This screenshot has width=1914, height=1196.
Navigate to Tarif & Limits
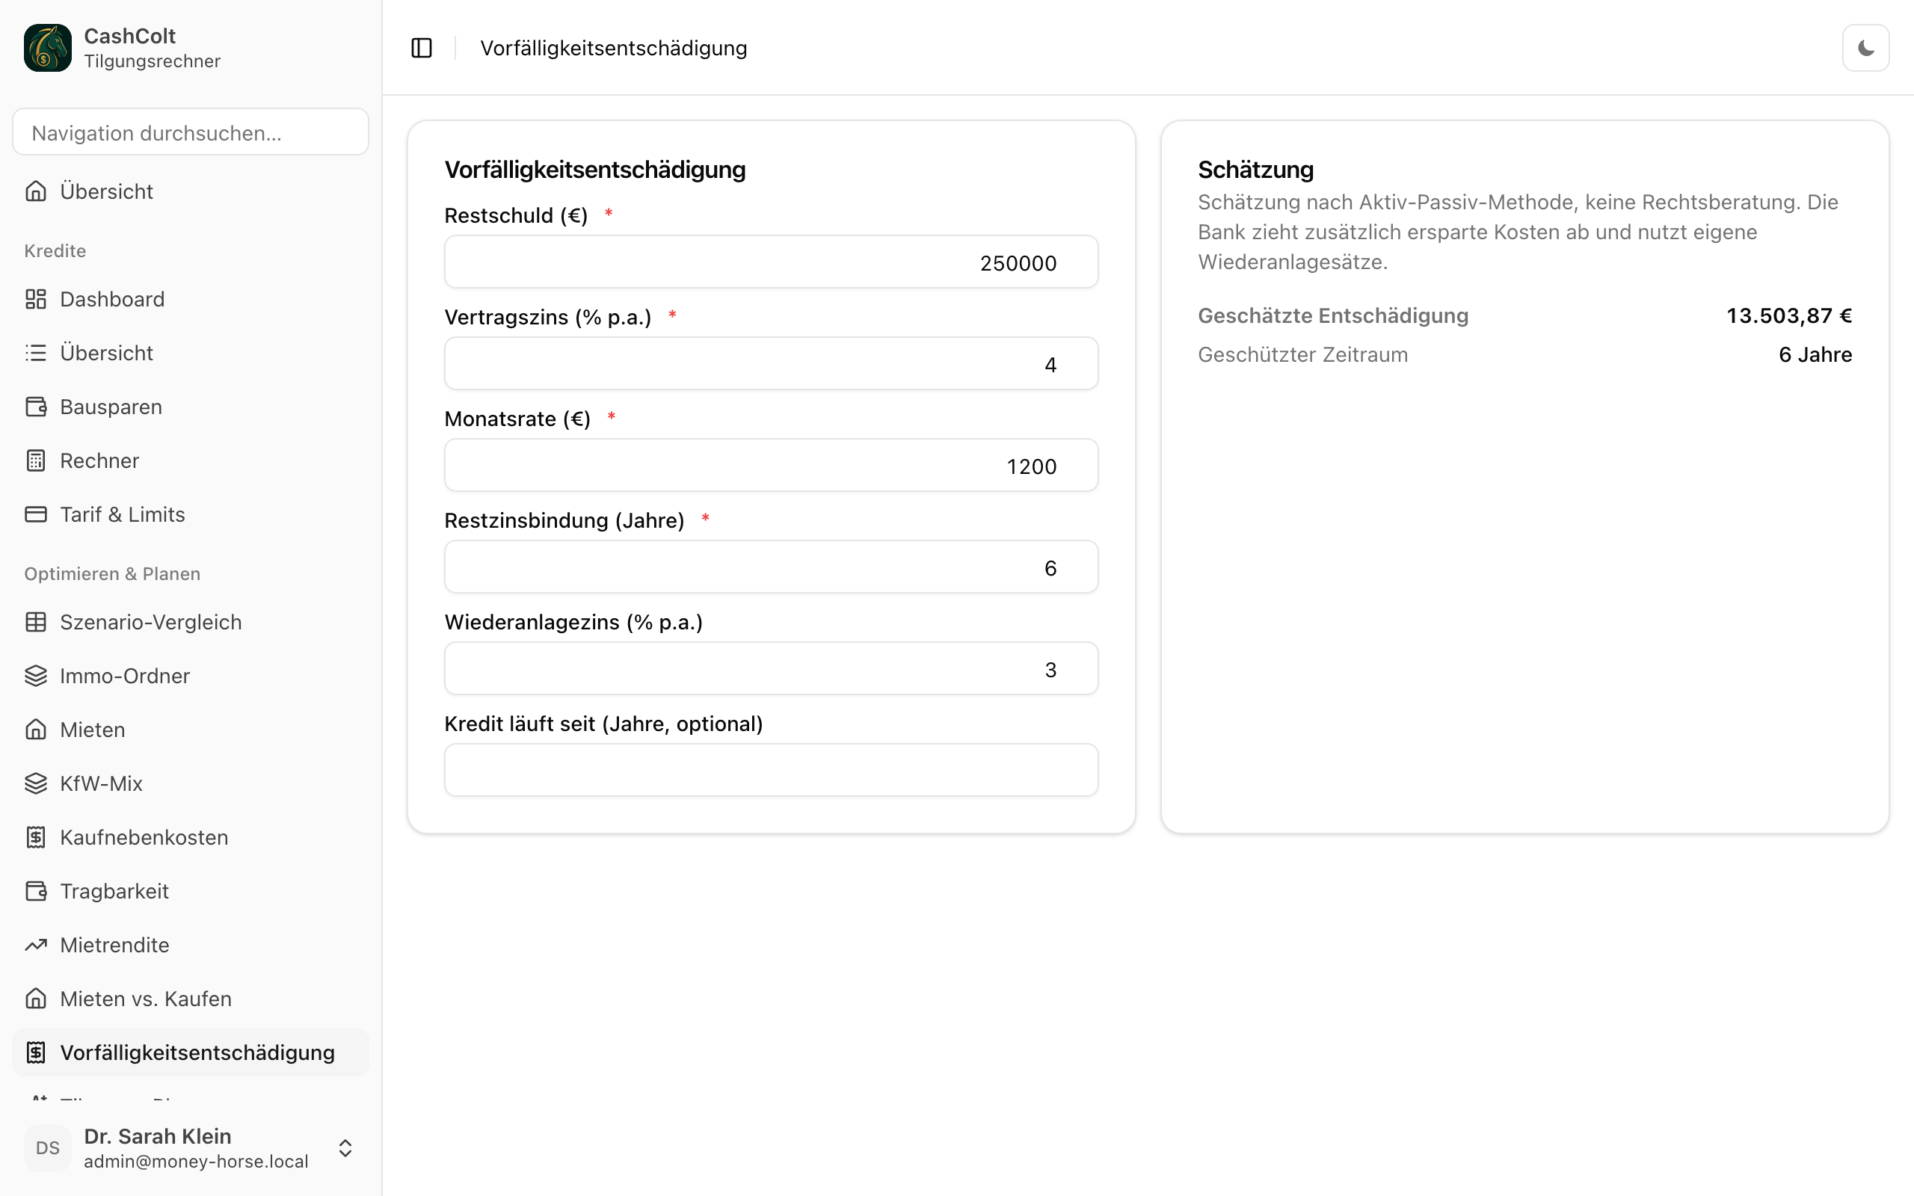coord(191,514)
